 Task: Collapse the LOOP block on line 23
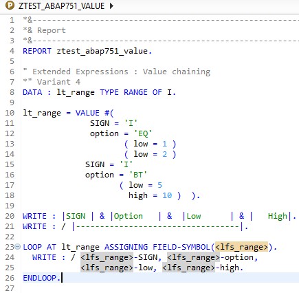click(18, 247)
